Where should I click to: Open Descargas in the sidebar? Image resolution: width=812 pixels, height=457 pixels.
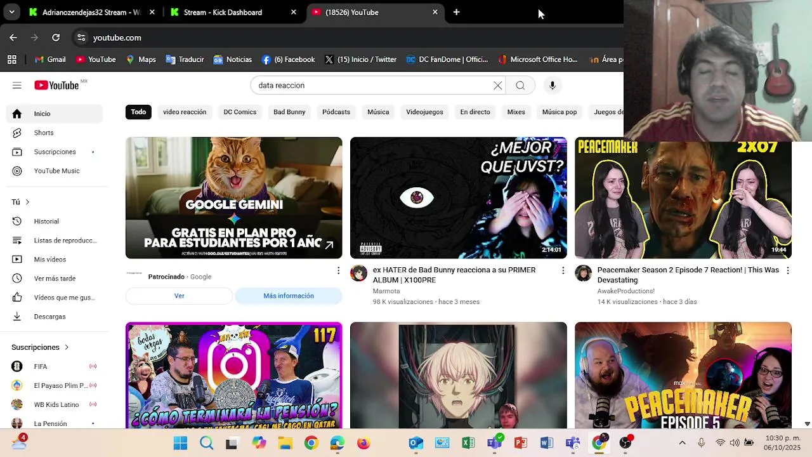(x=54, y=317)
